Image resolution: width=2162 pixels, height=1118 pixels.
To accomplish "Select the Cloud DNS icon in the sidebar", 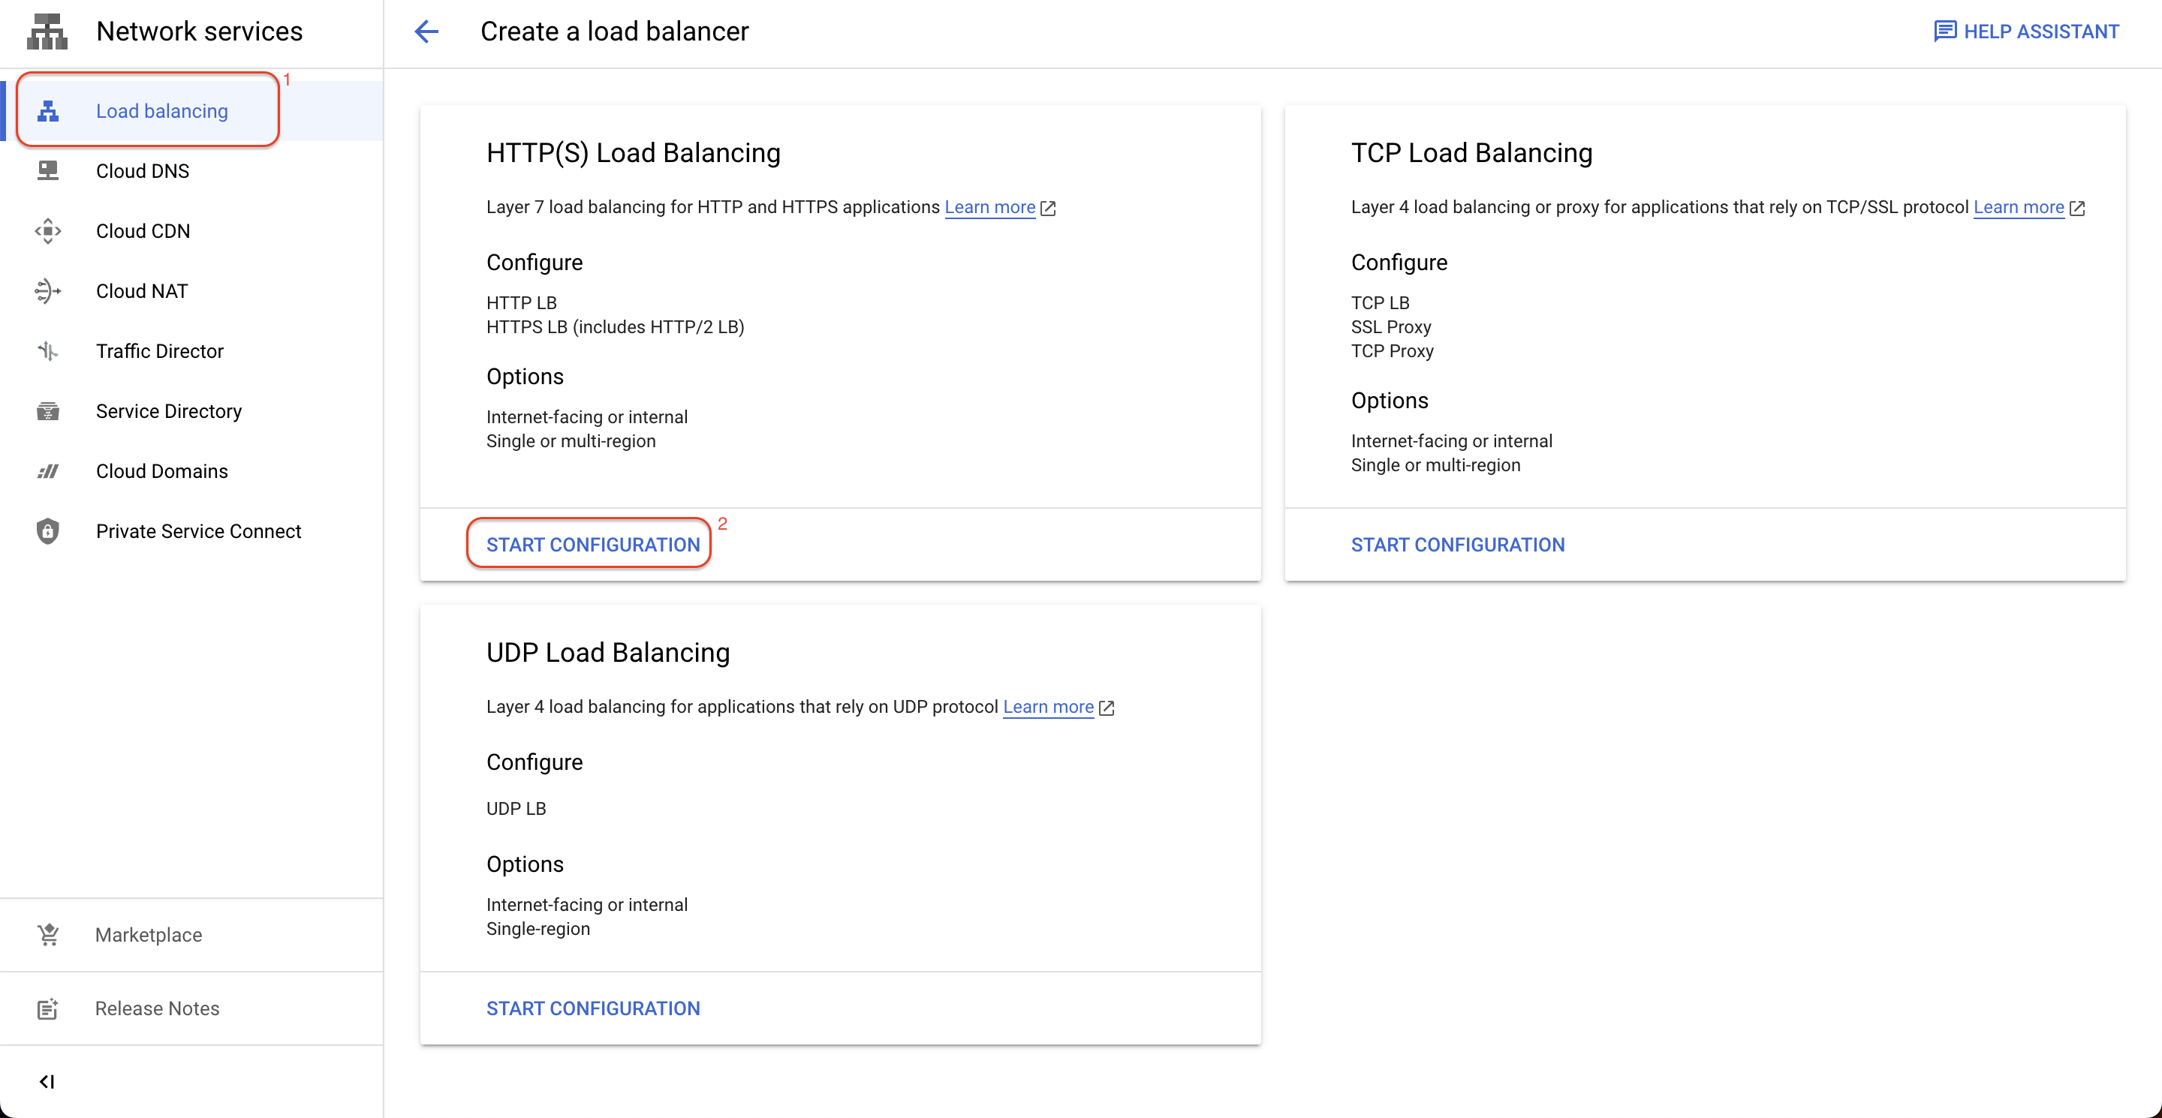I will pyautogui.click(x=48, y=170).
